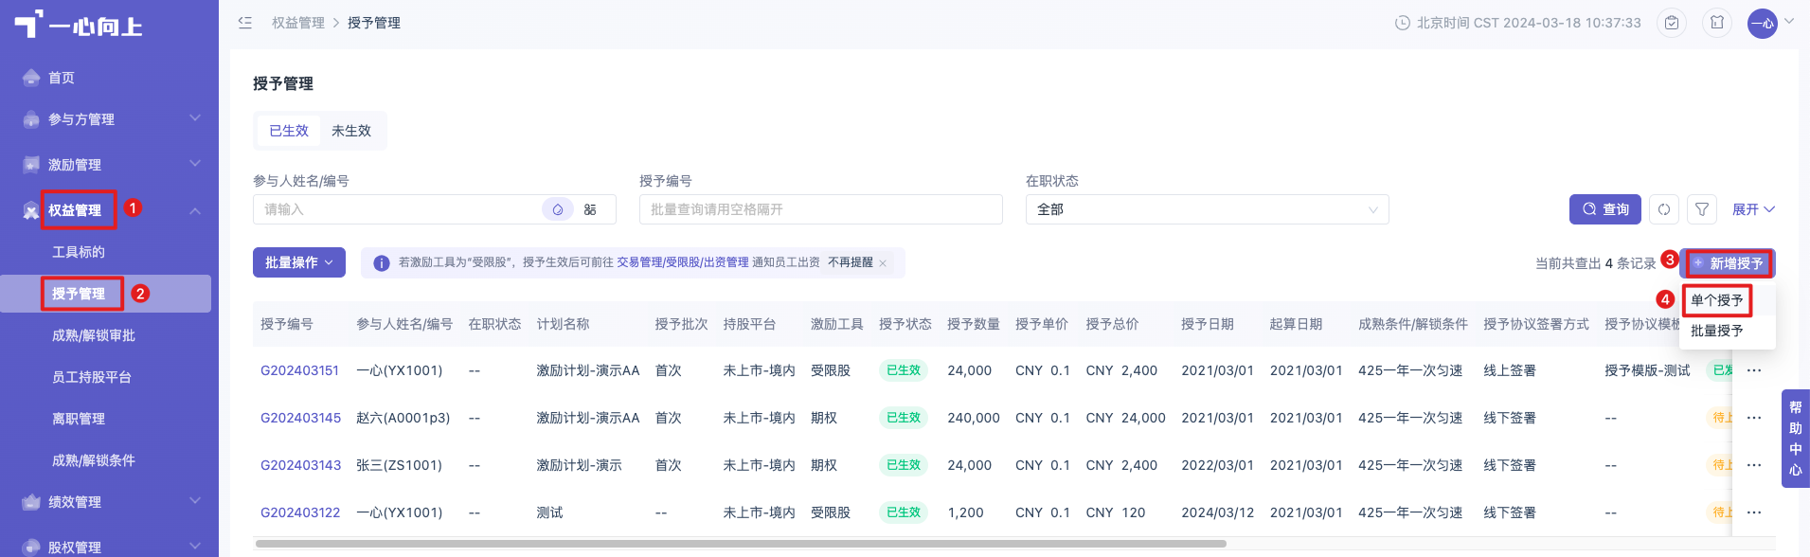
Task: Click the 授予日期 column header
Action: tap(1208, 324)
